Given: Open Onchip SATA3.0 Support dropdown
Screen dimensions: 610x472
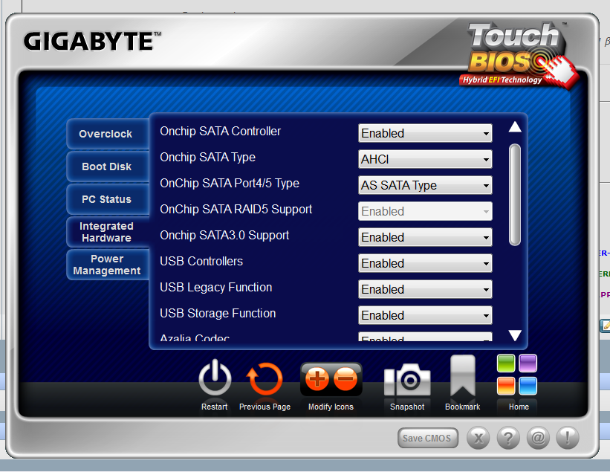Looking at the screenshot, I should pyautogui.click(x=425, y=237).
